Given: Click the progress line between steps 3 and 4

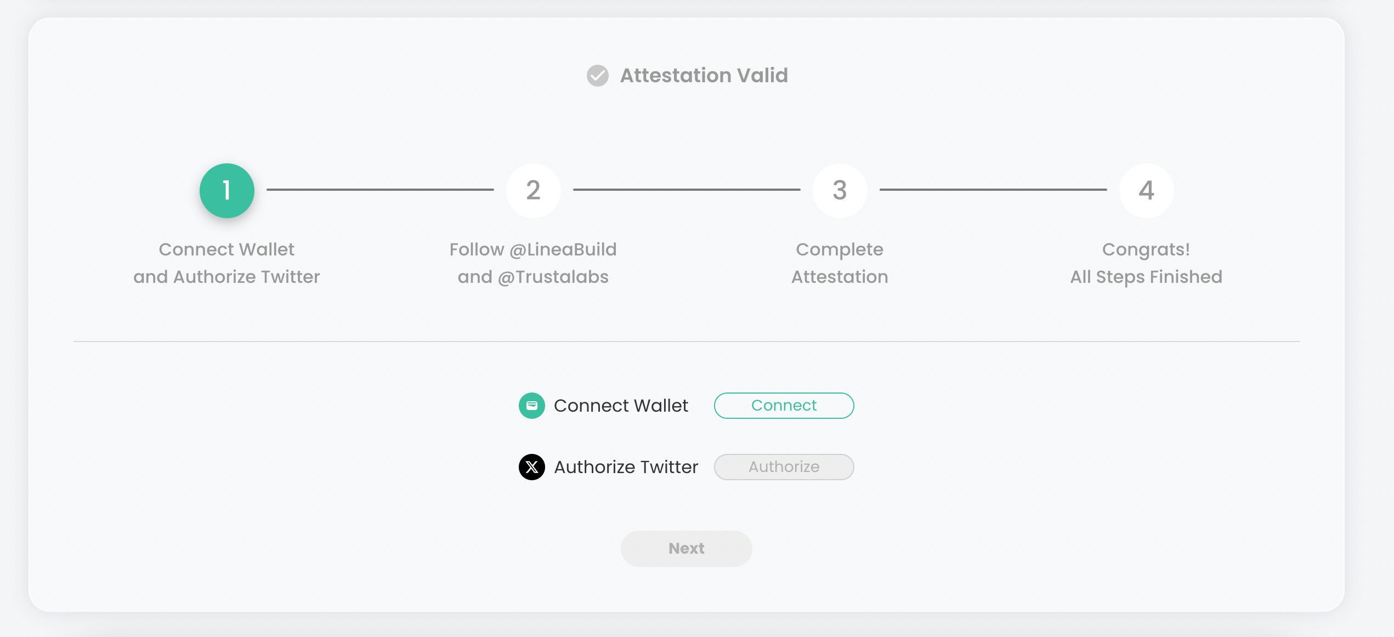Looking at the screenshot, I should point(993,190).
